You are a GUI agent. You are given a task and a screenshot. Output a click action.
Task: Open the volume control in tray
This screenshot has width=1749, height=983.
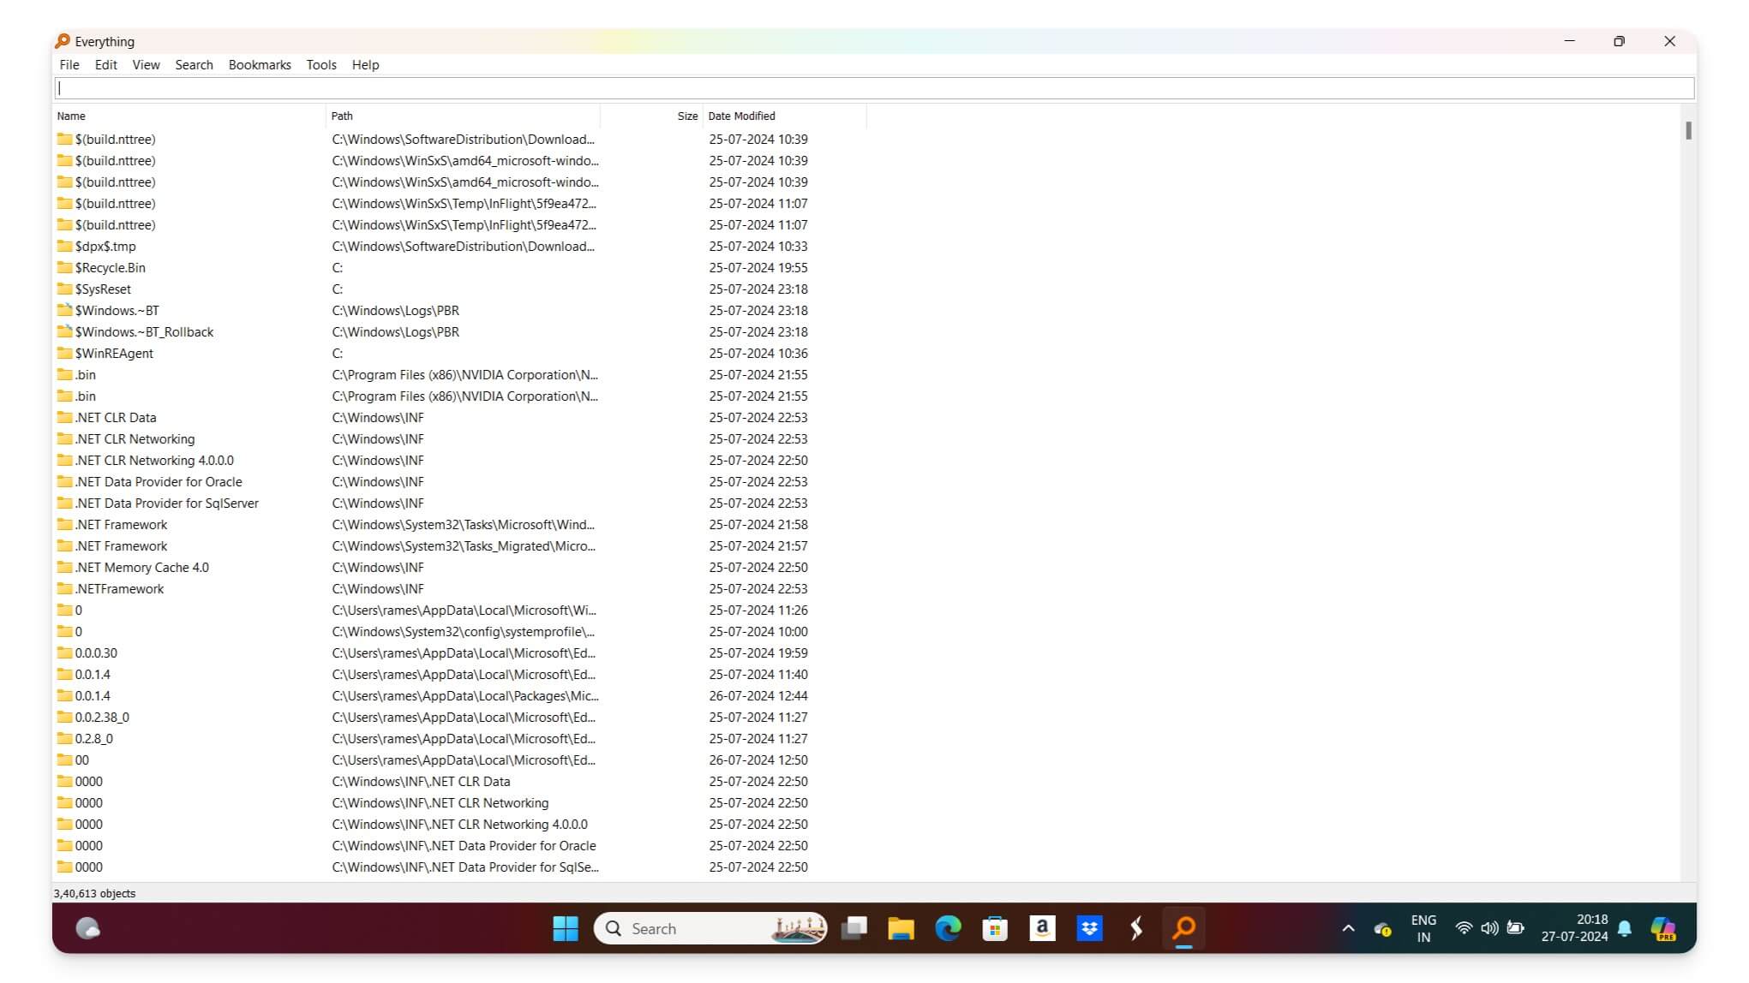pyautogui.click(x=1488, y=927)
